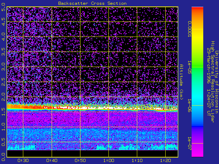
Task: Click the 3.0 altitude axis label
Action: tap(3, 67)
